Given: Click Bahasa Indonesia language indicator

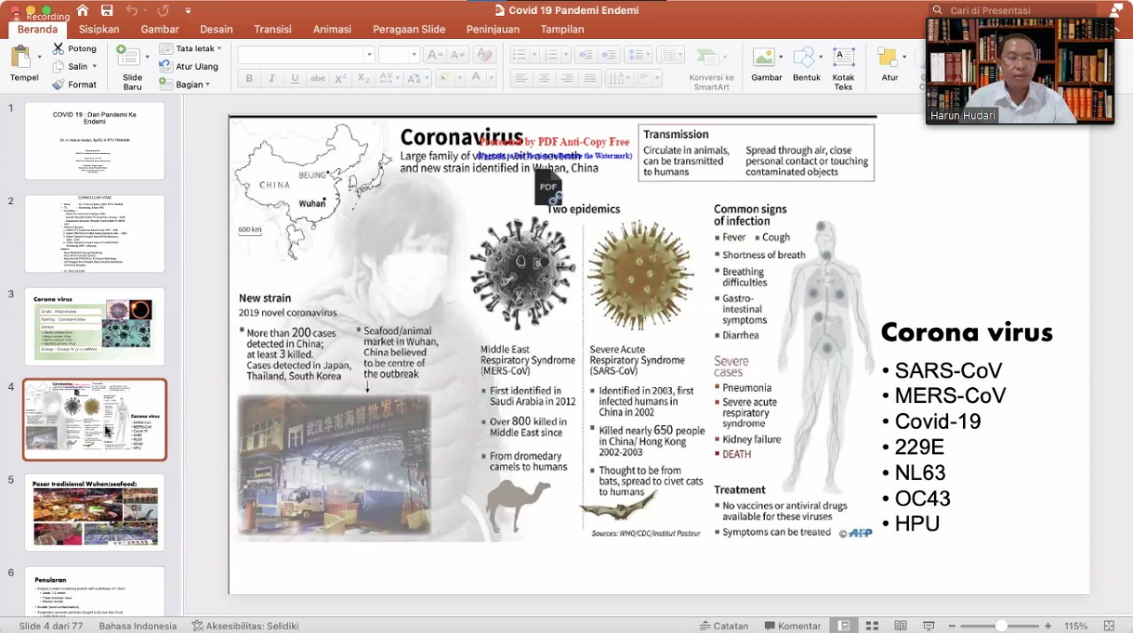Looking at the screenshot, I should pyautogui.click(x=137, y=626).
